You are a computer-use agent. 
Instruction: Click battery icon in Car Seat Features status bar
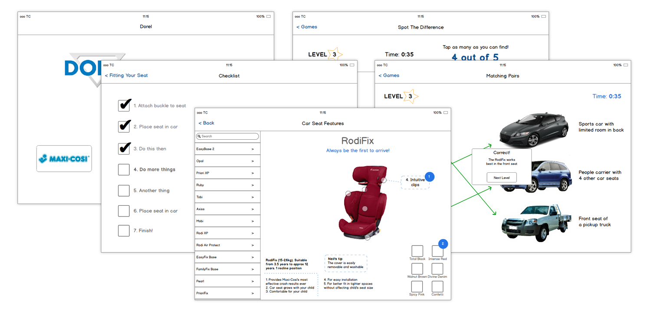[x=446, y=113]
